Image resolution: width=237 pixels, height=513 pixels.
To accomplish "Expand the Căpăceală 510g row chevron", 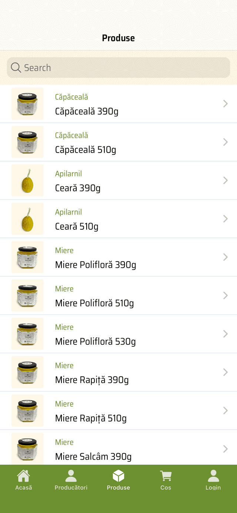I will (225, 142).
